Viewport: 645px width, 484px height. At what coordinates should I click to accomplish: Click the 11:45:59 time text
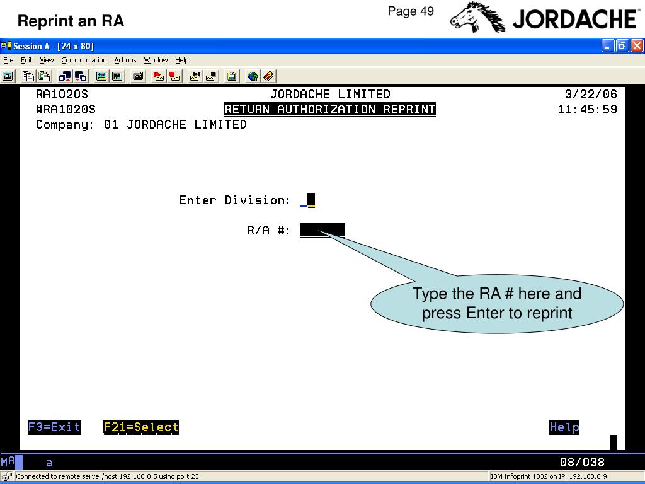pos(588,110)
